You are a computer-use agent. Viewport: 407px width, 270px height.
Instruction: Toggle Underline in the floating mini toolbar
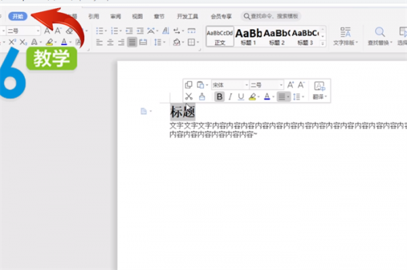tap(241, 97)
